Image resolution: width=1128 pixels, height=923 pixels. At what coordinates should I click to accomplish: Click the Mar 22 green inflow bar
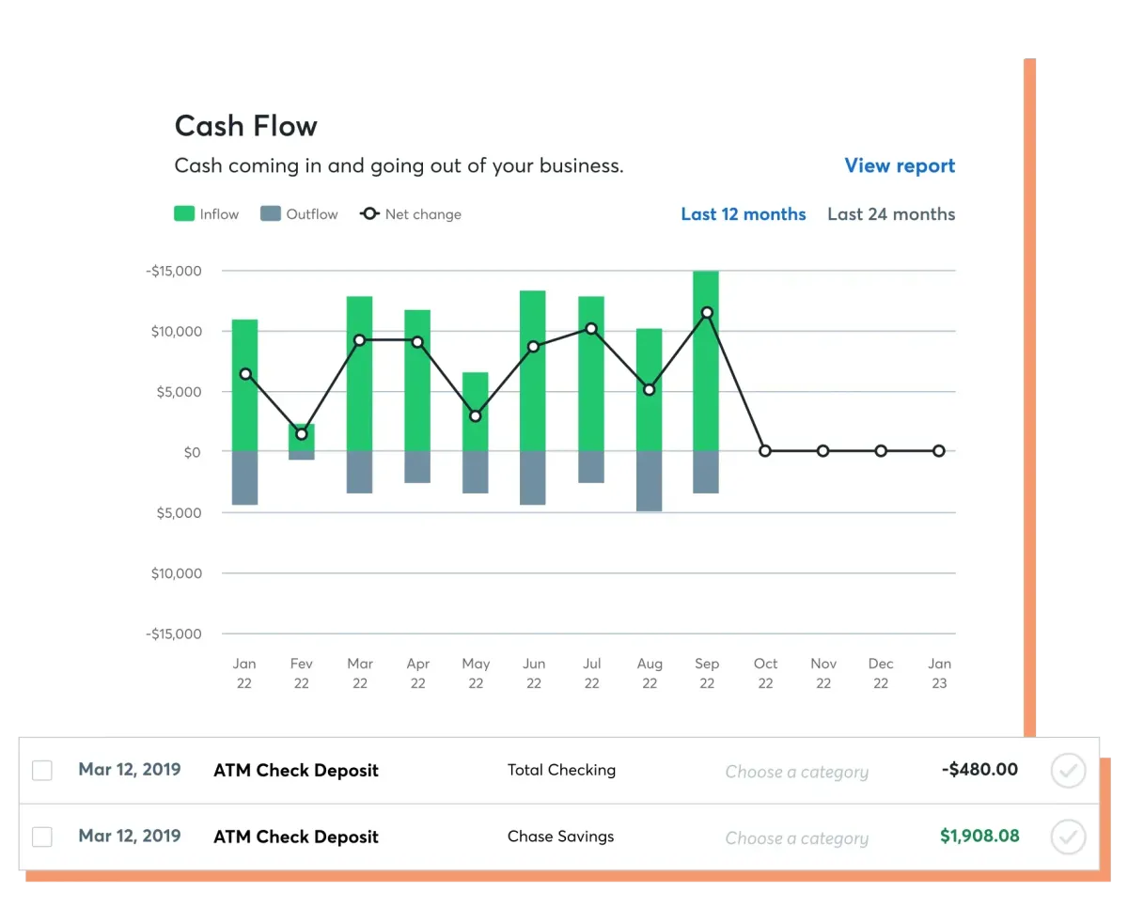click(x=360, y=374)
